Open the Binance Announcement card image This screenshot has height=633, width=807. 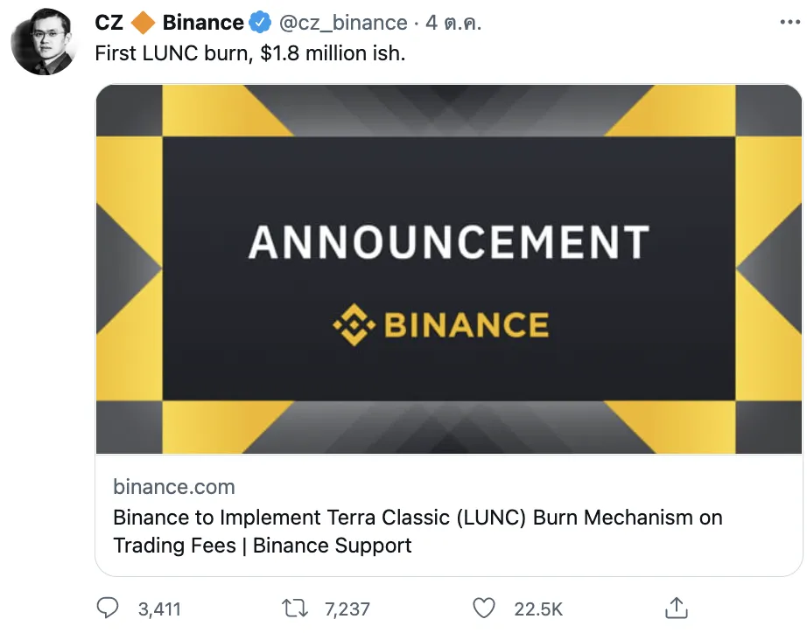449,269
